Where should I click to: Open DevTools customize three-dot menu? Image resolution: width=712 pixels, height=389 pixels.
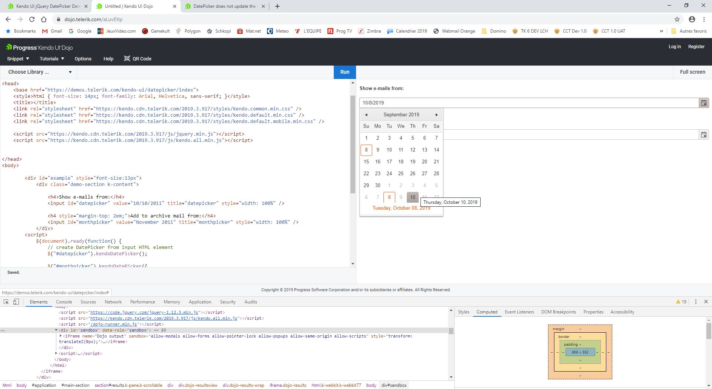tap(696, 302)
